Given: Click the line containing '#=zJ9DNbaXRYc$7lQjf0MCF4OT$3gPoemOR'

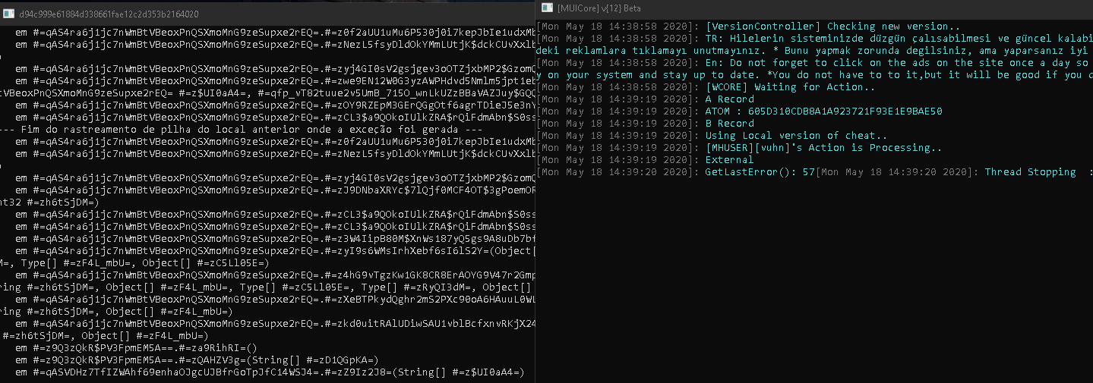Looking at the screenshot, I should point(276,190).
